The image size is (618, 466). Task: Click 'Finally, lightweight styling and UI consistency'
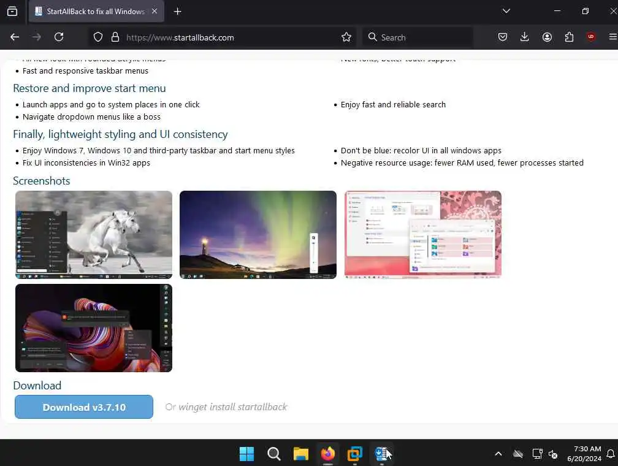pos(120,134)
